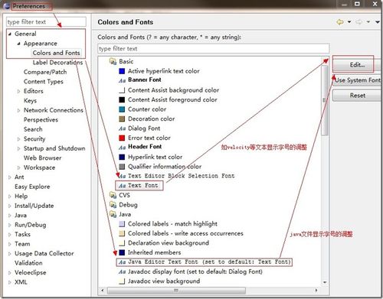This screenshot has width=383, height=299.
Task: Click Java Editor Text Font Aa icon
Action: 122,262
